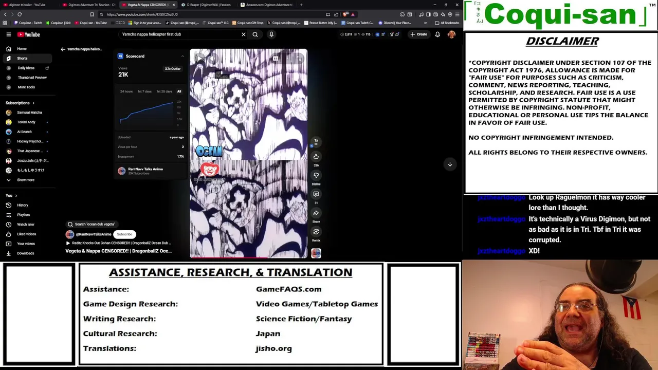Open Playlists in sidebar
The height and width of the screenshot is (370, 658).
point(28,215)
